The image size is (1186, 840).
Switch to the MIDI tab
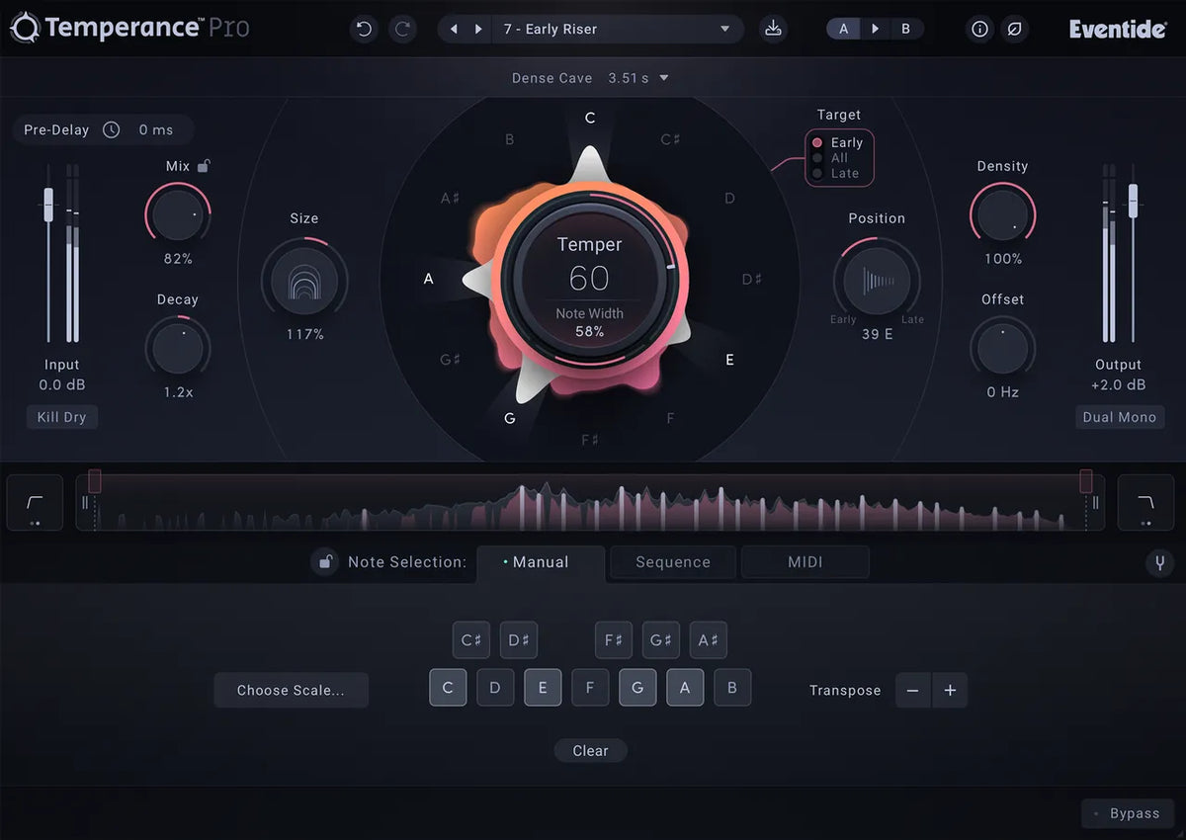(805, 562)
